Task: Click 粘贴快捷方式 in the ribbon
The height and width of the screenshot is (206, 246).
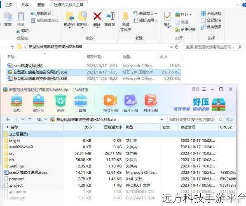Action: pos(45,20)
